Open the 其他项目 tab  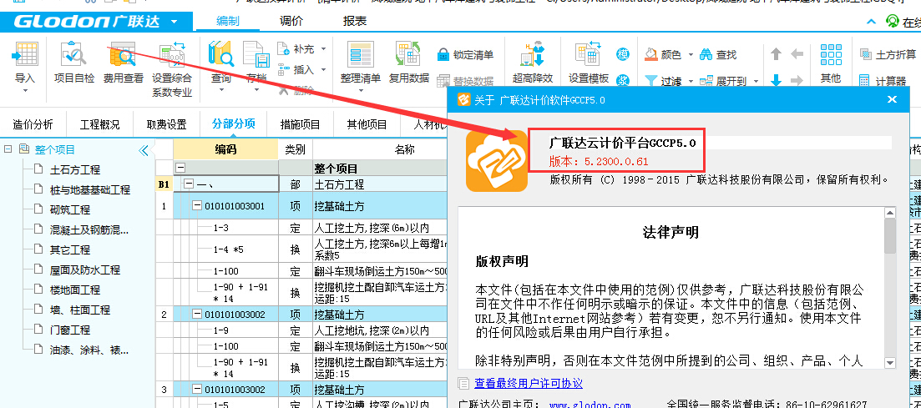(x=367, y=123)
